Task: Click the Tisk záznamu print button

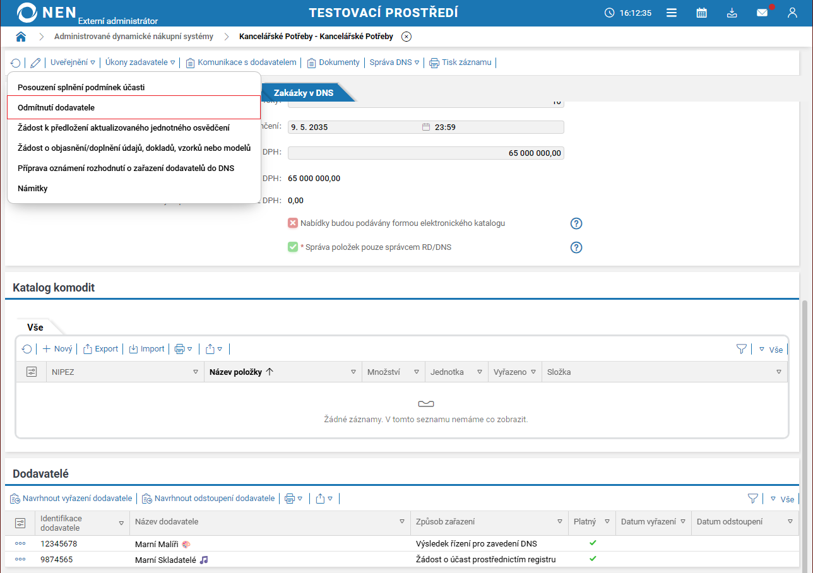Action: pos(460,62)
